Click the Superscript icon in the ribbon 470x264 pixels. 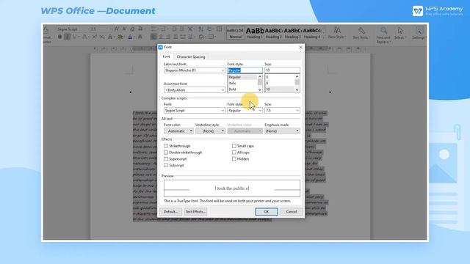[94, 37]
